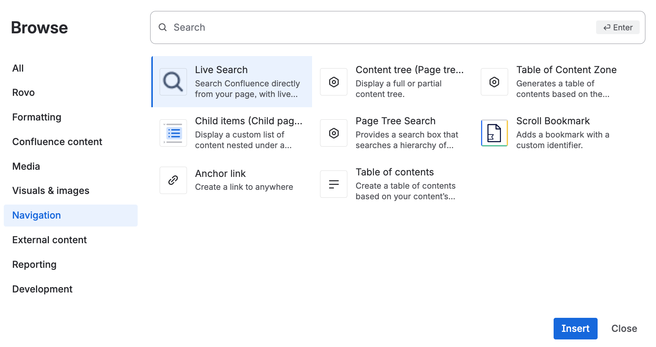Open the All category
This screenshot has width=656, height=347.
[18, 68]
